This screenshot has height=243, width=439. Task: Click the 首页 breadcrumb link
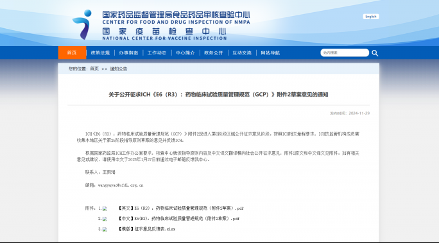point(94,68)
